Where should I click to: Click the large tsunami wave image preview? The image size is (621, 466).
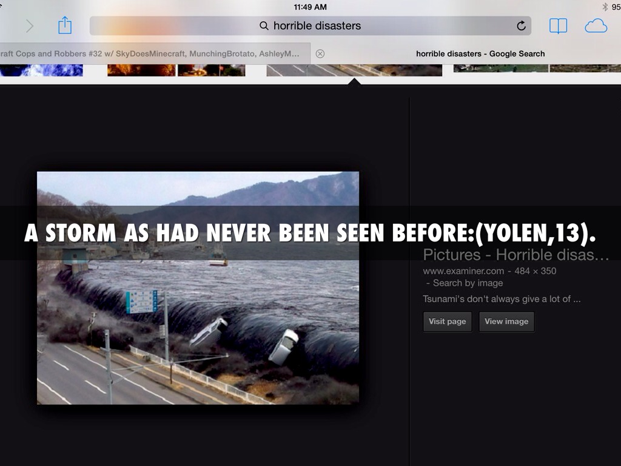(198, 316)
